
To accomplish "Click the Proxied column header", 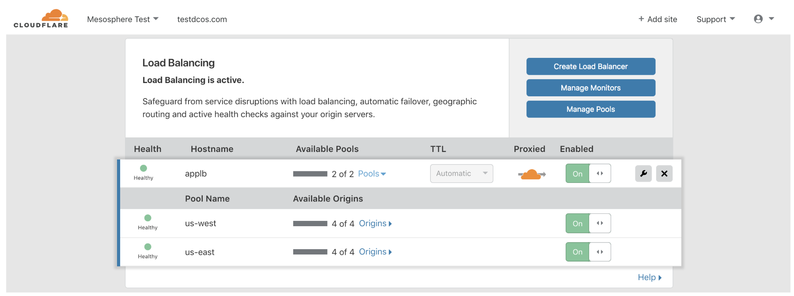I will coord(529,149).
